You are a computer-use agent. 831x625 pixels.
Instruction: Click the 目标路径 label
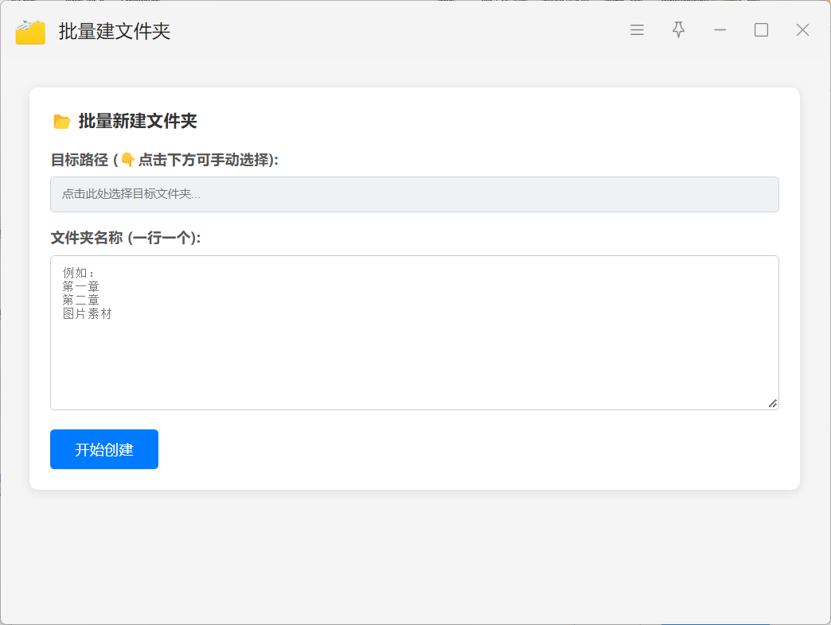80,160
